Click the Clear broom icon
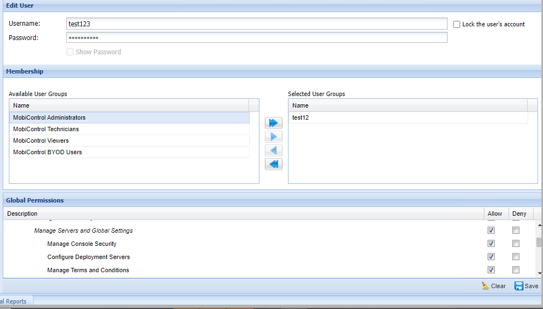This screenshot has width=543, height=309. (485, 286)
